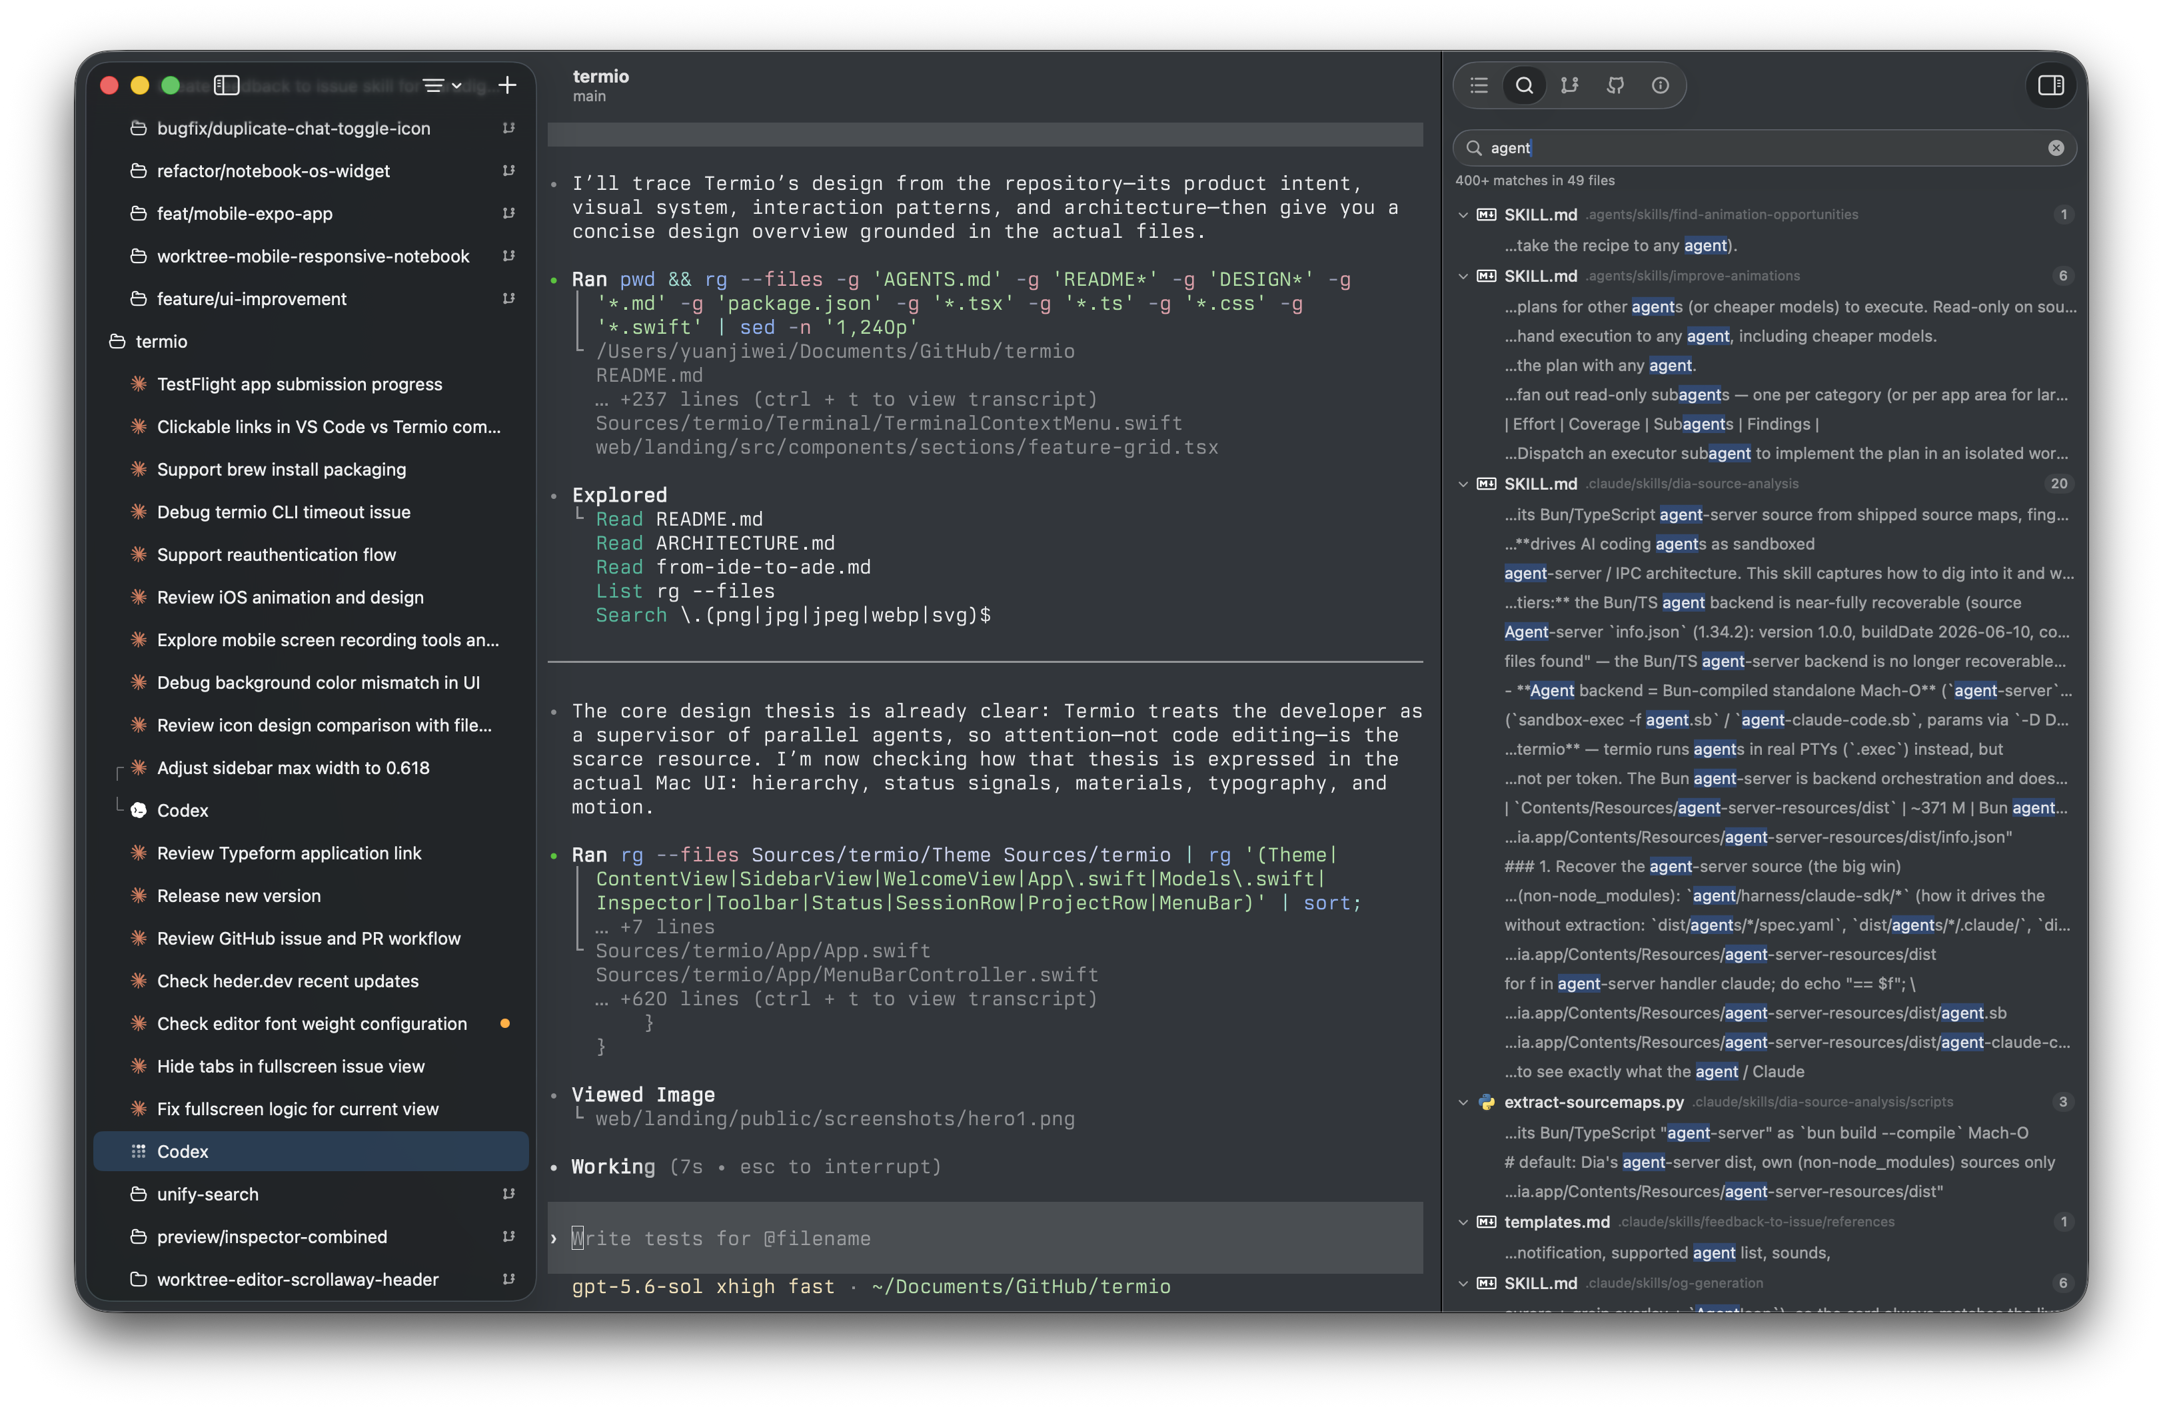Collapse templates.md results group
The image size is (2163, 1411).
(x=1463, y=1222)
